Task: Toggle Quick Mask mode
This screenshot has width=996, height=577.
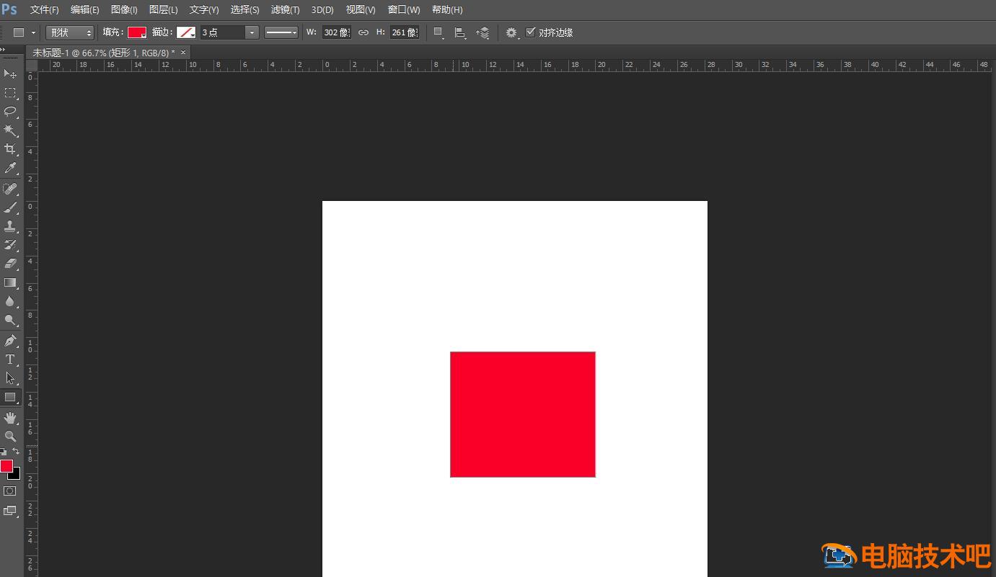Action: tap(10, 491)
